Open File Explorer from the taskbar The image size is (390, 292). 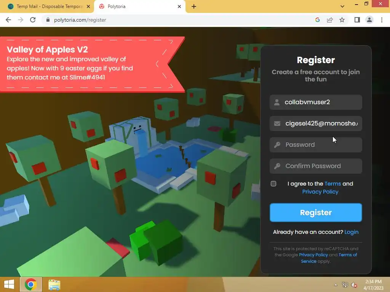(x=54, y=284)
